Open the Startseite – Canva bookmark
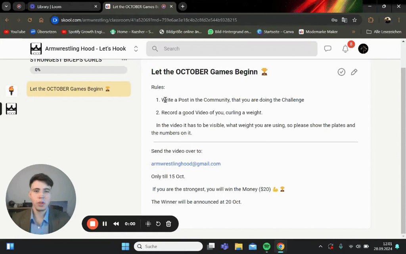Image resolution: width=406 pixels, height=254 pixels. click(276, 32)
